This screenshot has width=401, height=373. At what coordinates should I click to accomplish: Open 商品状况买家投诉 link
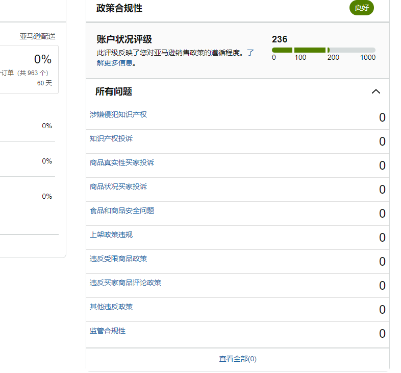[x=118, y=187]
